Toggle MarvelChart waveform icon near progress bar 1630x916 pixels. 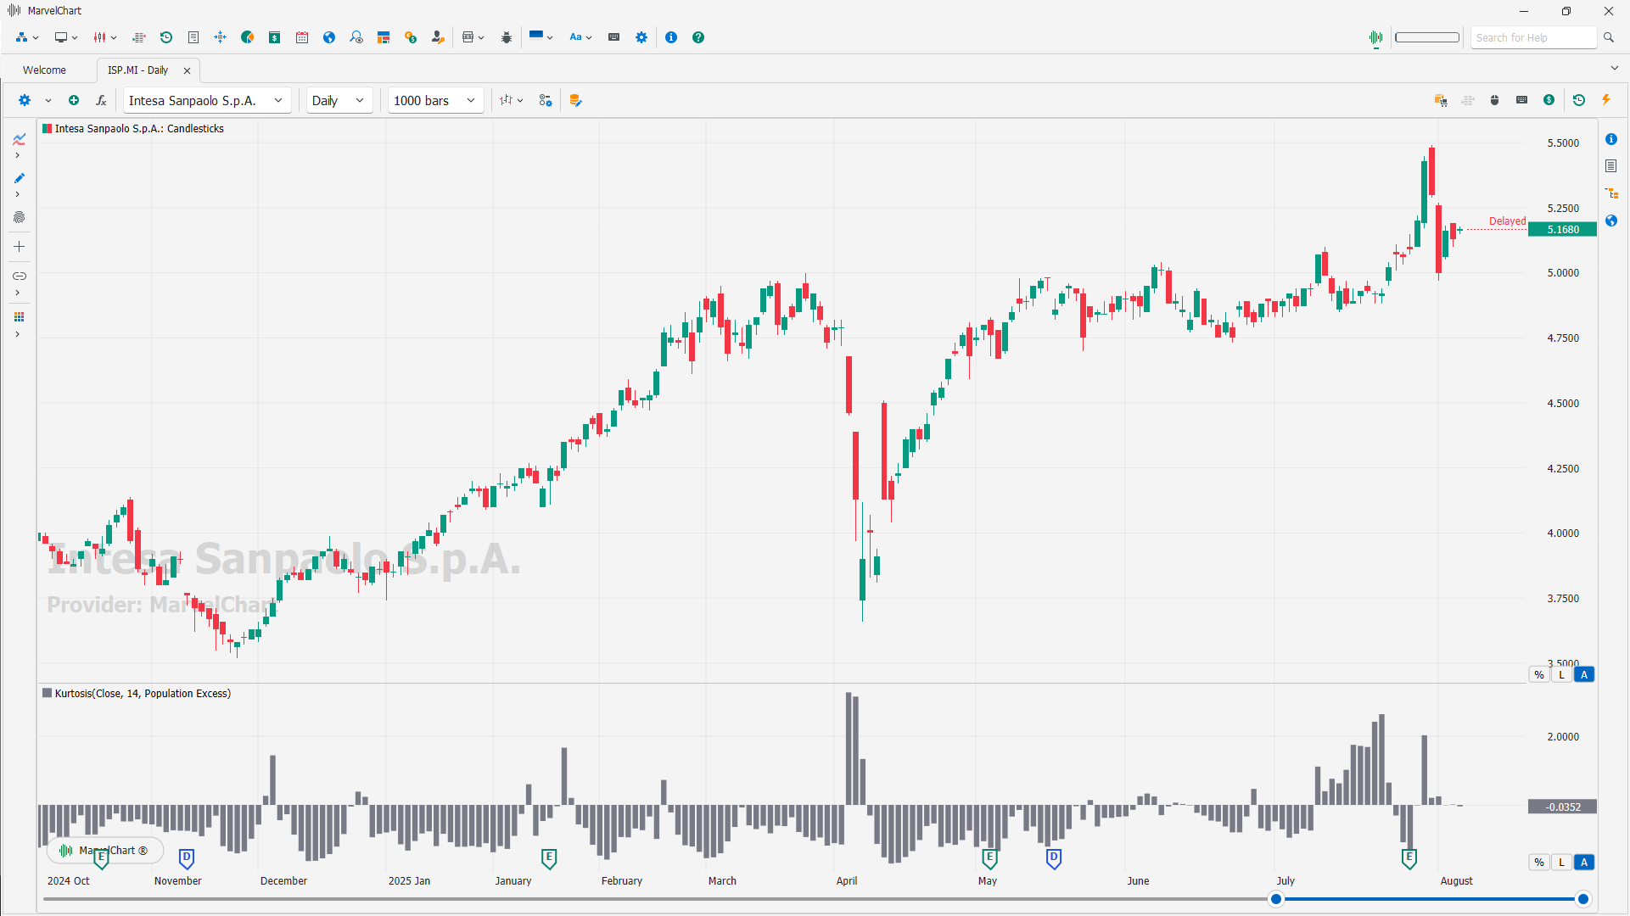[1376, 37]
